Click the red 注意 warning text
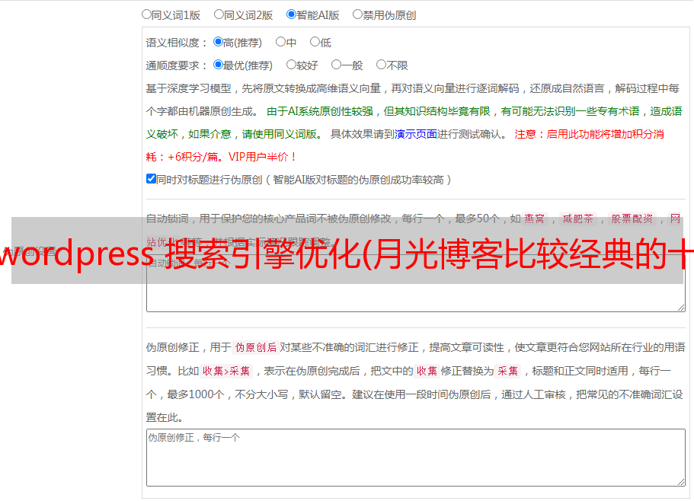The width and height of the screenshot is (694, 501). pos(405,145)
